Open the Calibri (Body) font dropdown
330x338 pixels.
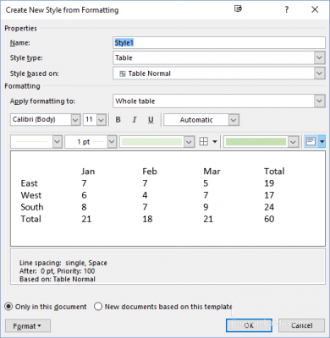[x=75, y=120]
